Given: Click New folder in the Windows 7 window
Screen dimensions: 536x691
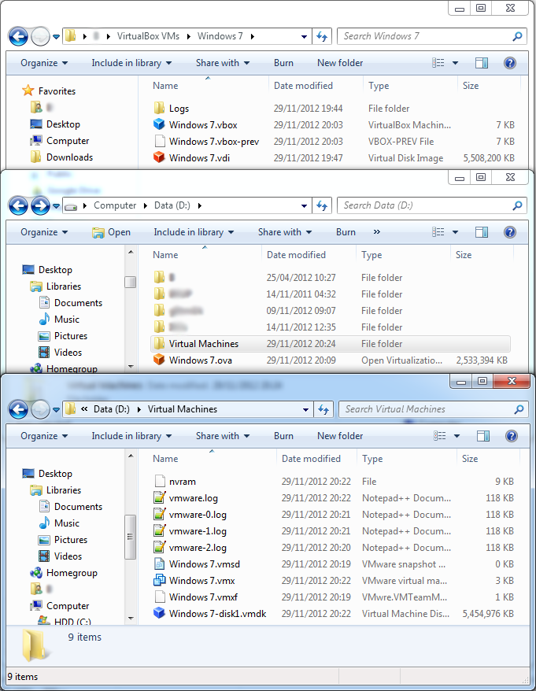Looking at the screenshot, I should (340, 63).
